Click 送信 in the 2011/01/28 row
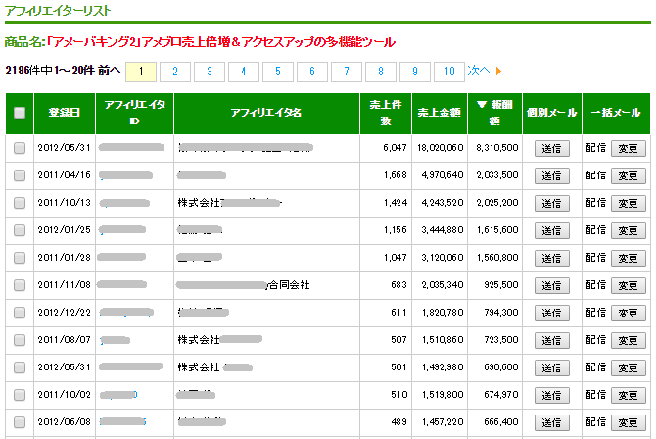This screenshot has width=656, height=439. click(552, 258)
